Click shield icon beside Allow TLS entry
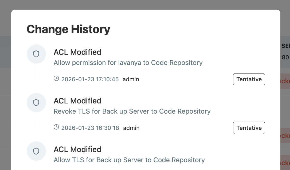 pyautogui.click(x=36, y=151)
